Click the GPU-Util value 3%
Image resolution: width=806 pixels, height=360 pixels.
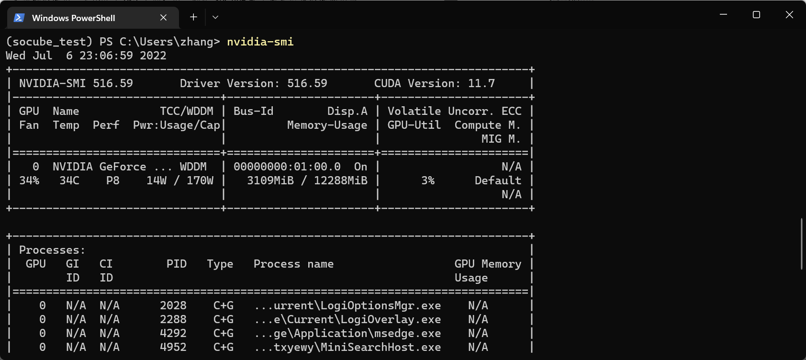[428, 180]
